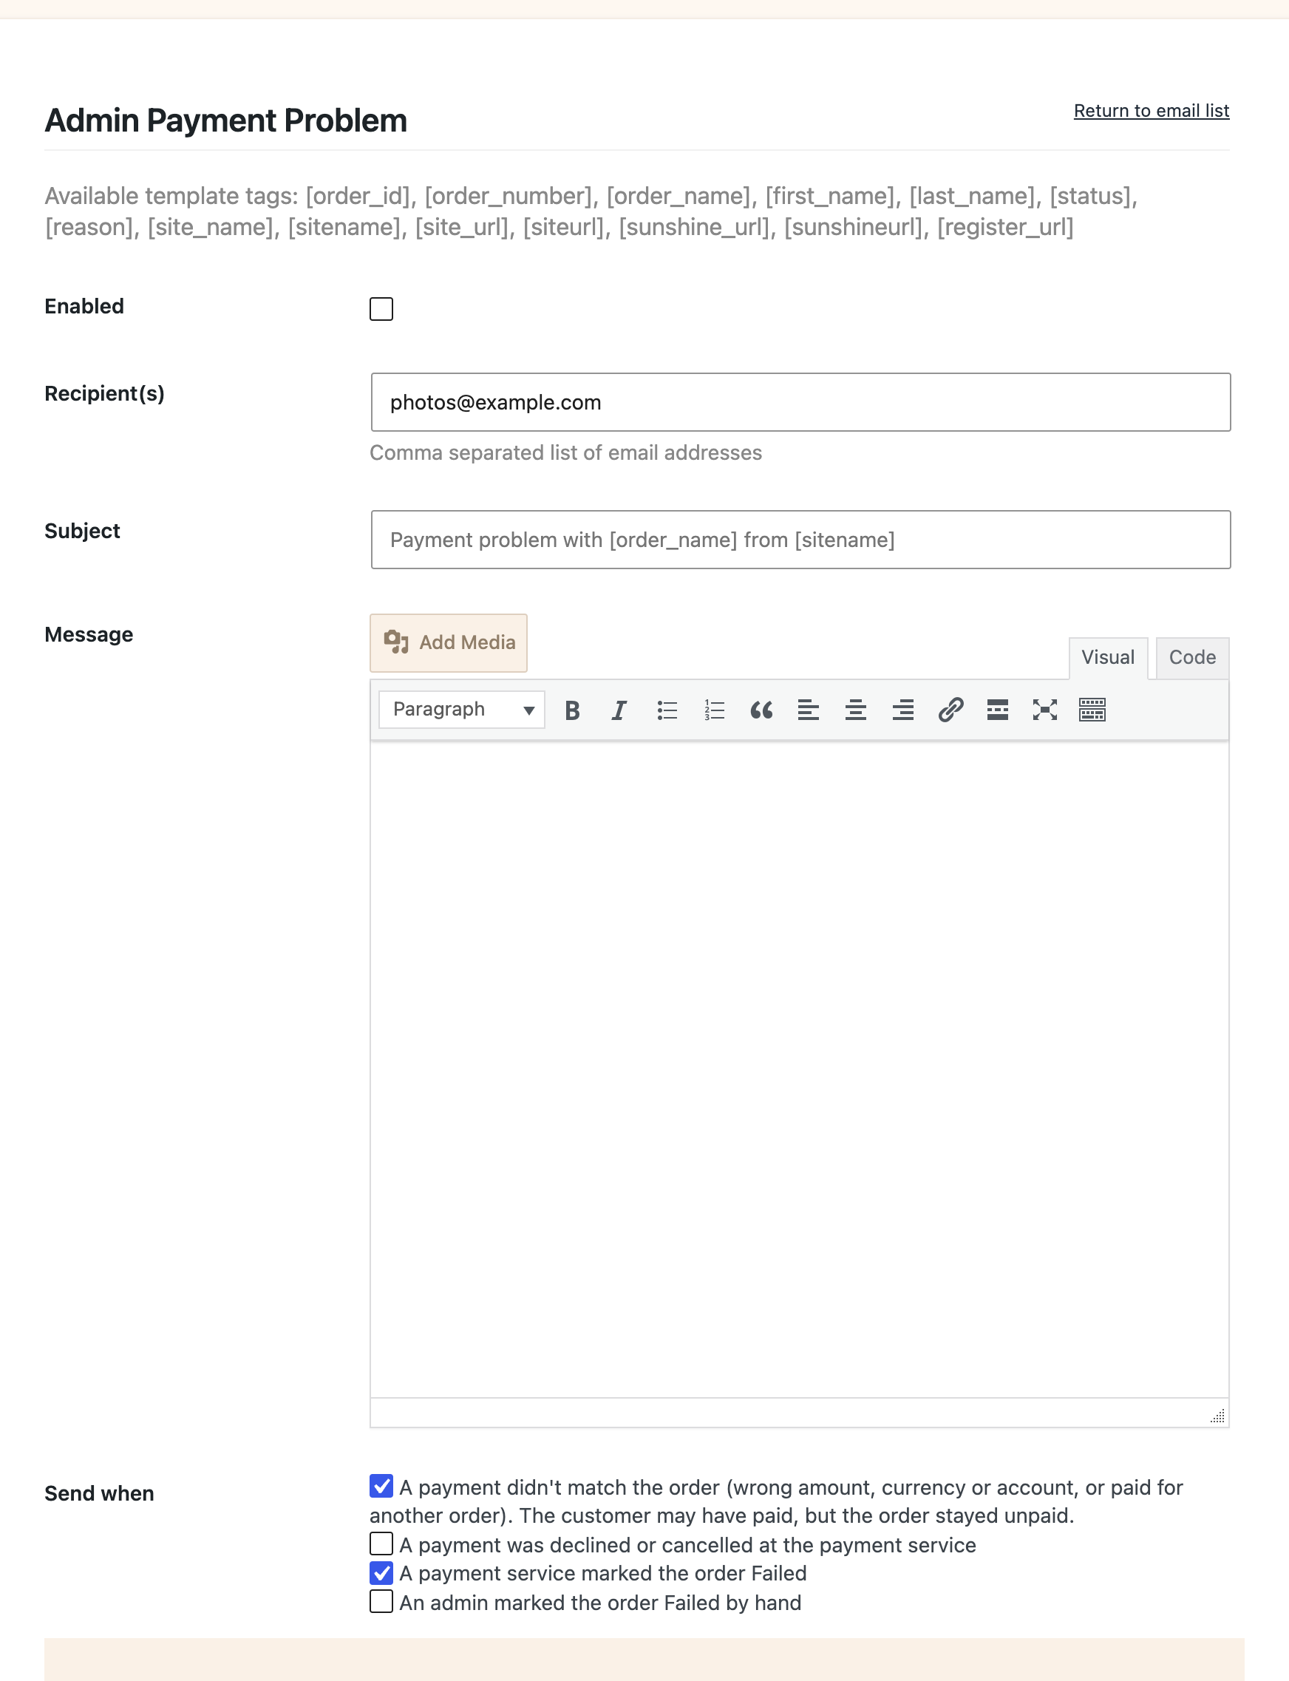Viewport: 1289px width, 1681px height.
Task: Toggle bold formatting in the message editor
Action: point(571,710)
